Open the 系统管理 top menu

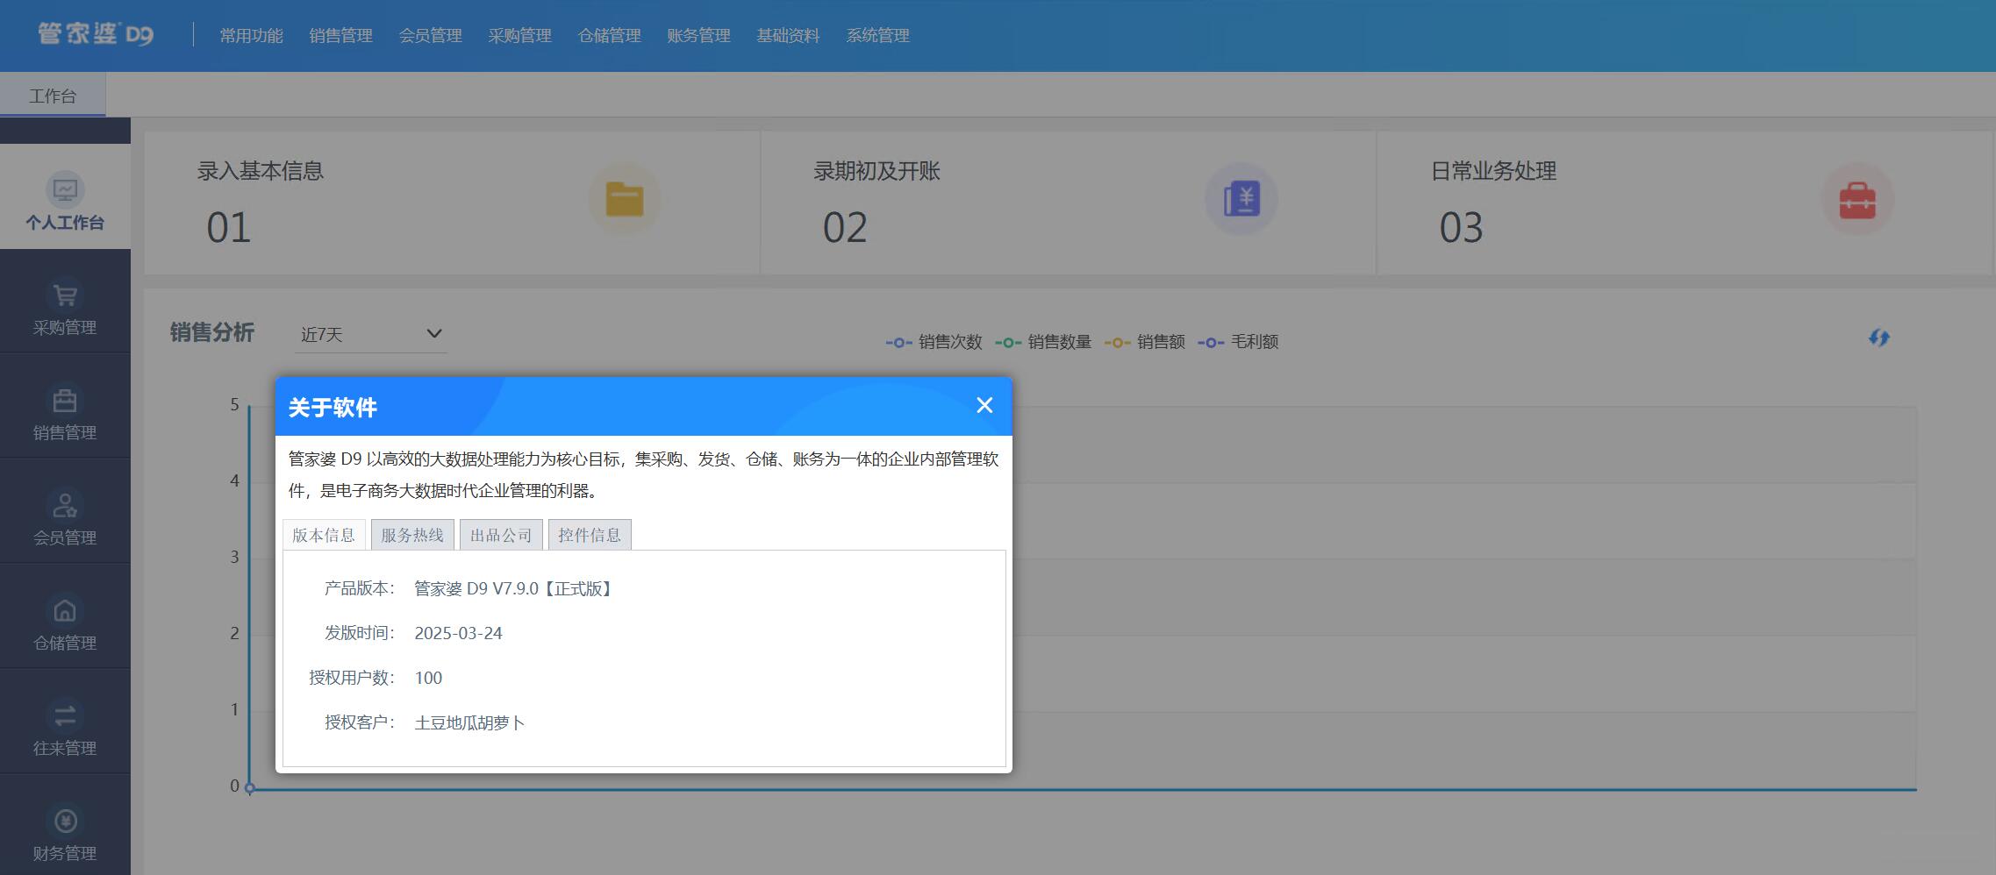(x=877, y=36)
